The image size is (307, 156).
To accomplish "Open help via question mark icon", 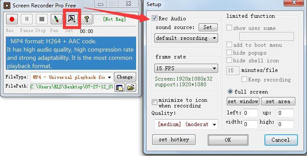I will [x=87, y=19].
